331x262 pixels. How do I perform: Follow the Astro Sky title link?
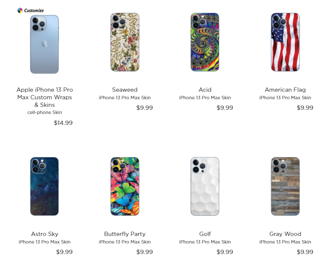point(45,234)
